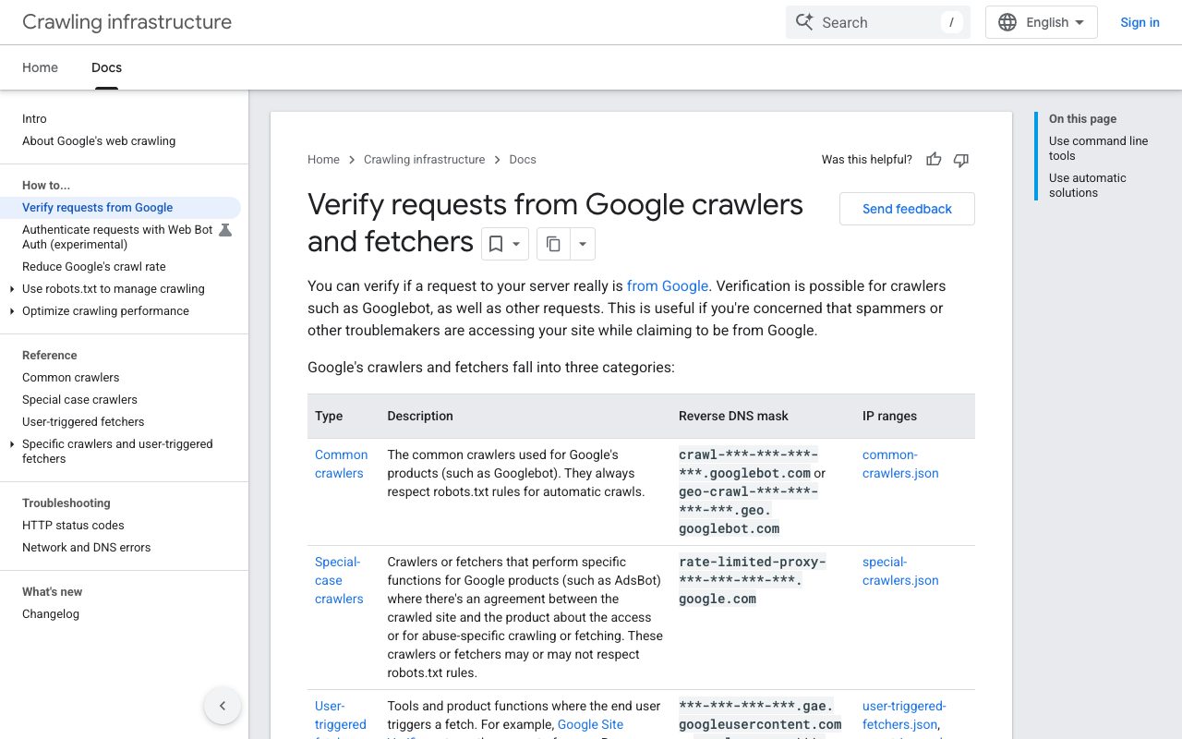Click the Crawling infrastructure site title

pyautogui.click(x=127, y=22)
